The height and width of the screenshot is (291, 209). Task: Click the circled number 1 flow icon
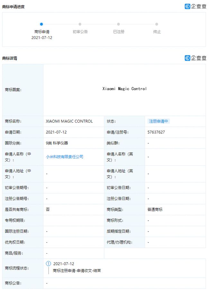pos(49,264)
